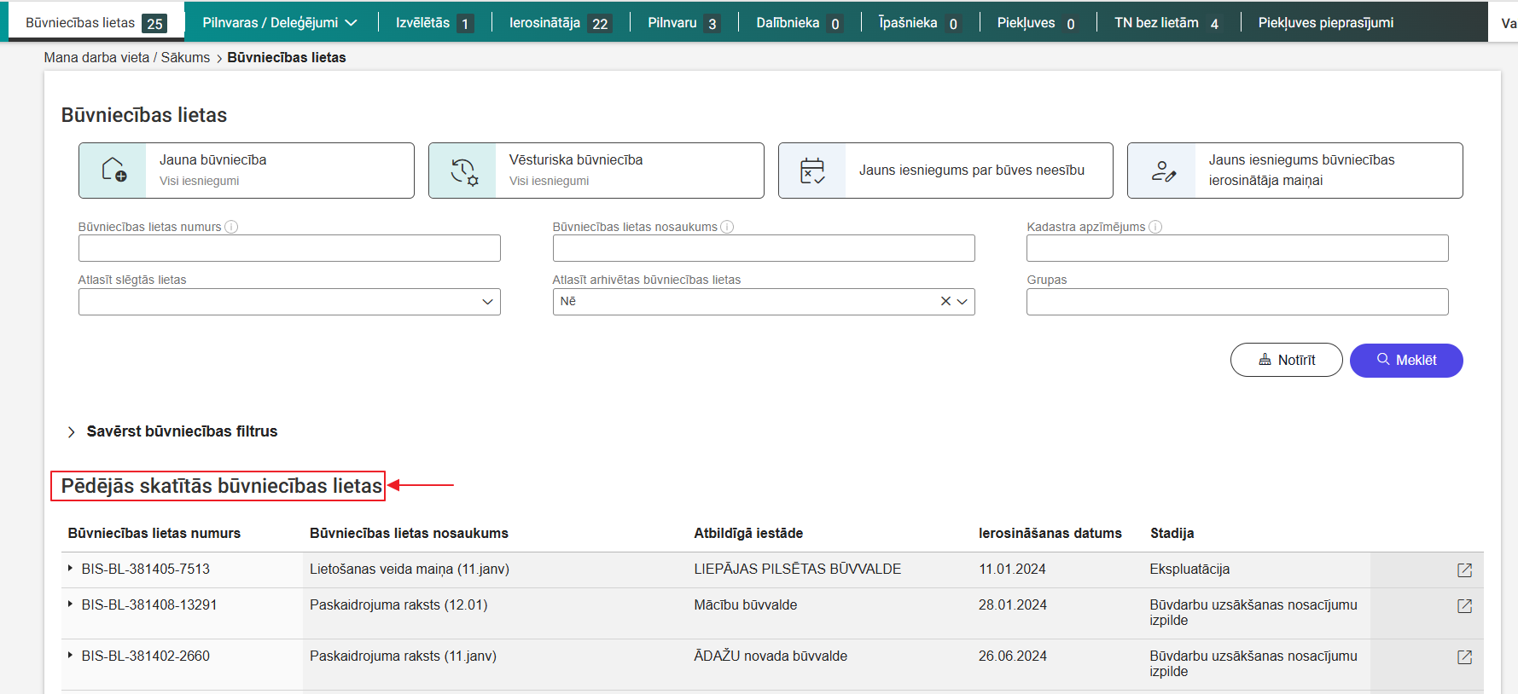This screenshot has height=694, width=1518.
Task: Open Atlasīt arhivētas būvniecības lietas dropdown
Action: click(x=963, y=302)
